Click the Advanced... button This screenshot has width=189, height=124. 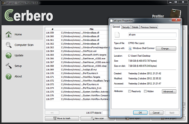point(169,92)
